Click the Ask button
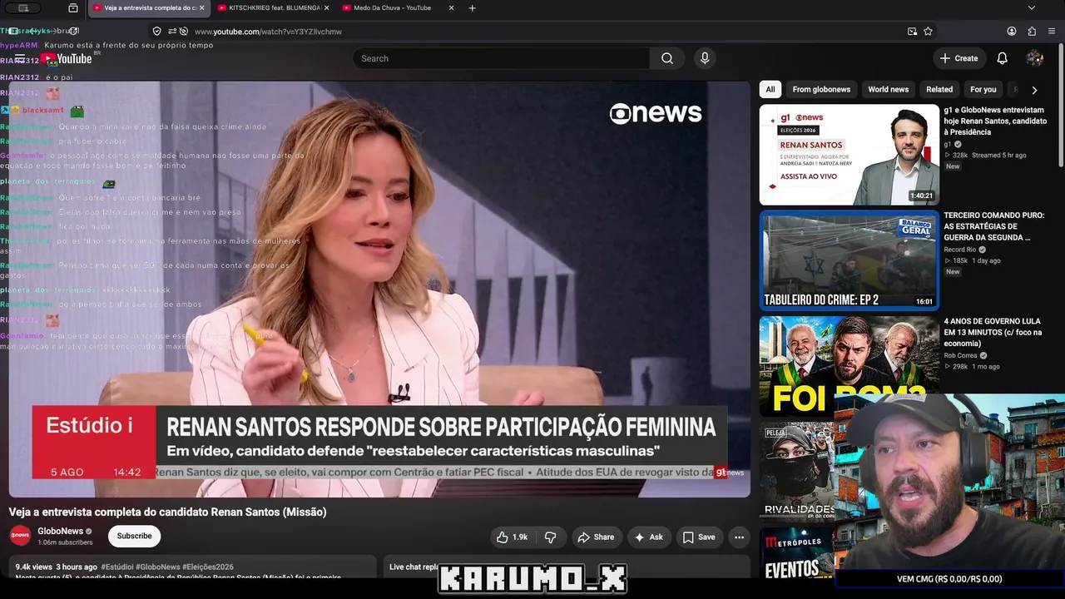The width and height of the screenshot is (1065, 599). (649, 537)
